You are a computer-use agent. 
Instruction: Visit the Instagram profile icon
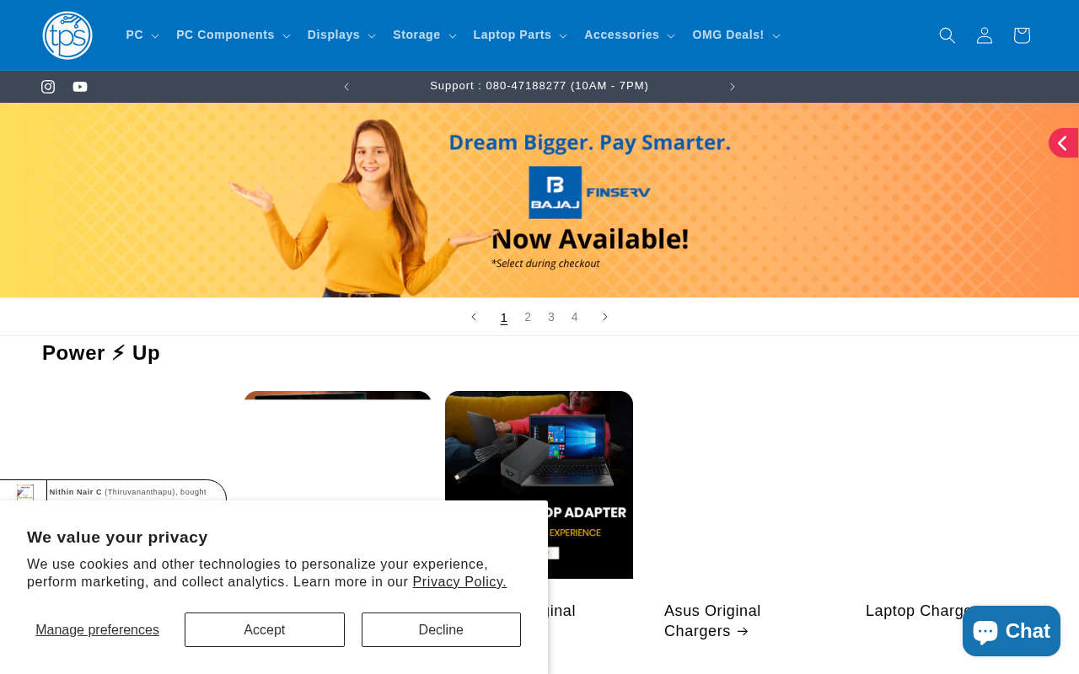pyautogui.click(x=48, y=87)
